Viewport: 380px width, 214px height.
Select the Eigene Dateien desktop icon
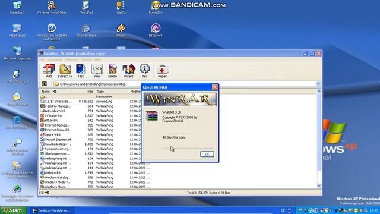coord(17,99)
